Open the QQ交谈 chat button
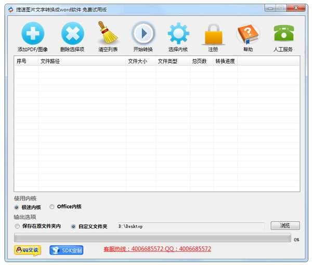312x265 pixels. click(28, 250)
